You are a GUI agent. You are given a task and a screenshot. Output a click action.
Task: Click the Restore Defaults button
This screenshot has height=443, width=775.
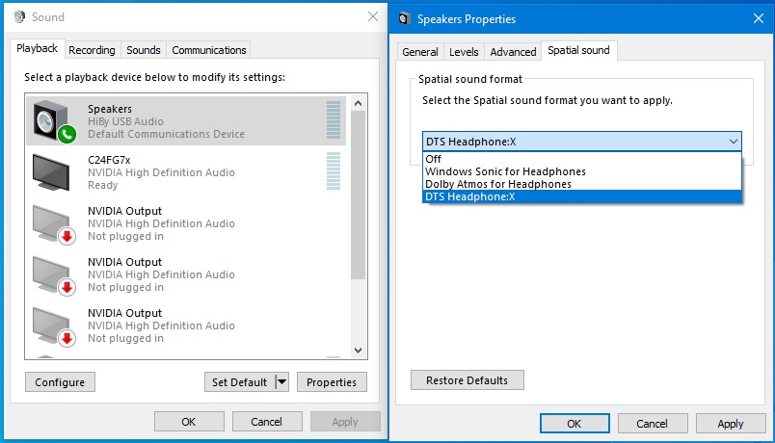pyautogui.click(x=468, y=380)
